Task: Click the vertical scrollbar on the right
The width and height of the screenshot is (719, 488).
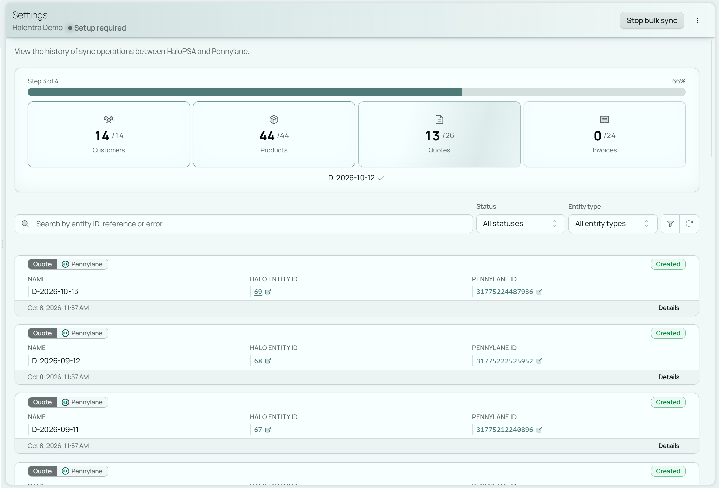Action: click(x=711, y=98)
